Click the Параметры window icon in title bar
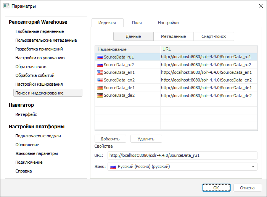The image size is (267, 197). point(6,6)
